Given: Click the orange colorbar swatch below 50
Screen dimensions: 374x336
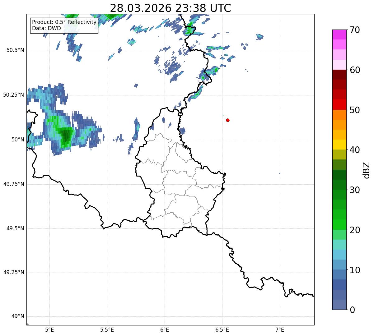Looking at the screenshot, I should pyautogui.click(x=339, y=115).
